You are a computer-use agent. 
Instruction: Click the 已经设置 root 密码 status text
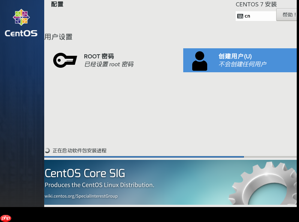pos(109,64)
